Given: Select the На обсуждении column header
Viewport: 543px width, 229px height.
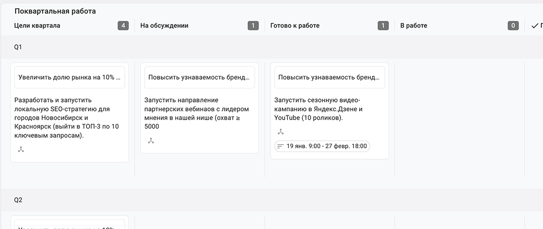Looking at the screenshot, I should point(164,26).
